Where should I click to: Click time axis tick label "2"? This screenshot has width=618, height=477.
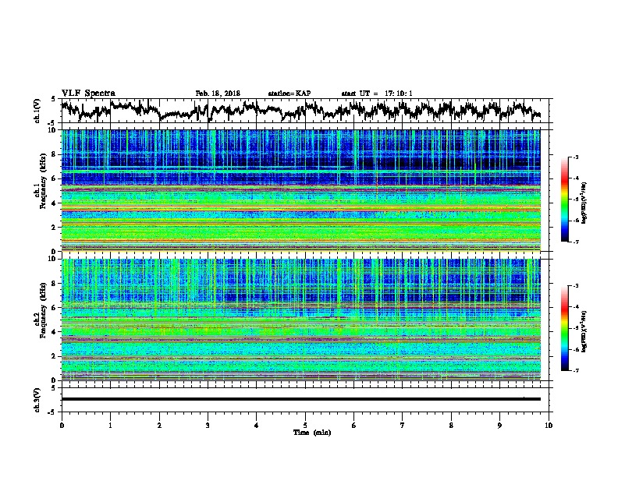[159, 426]
